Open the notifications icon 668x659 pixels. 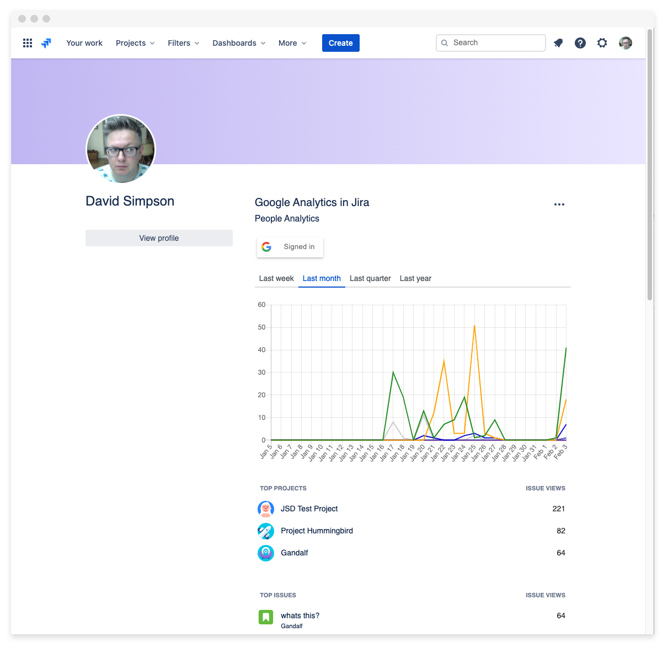(x=558, y=43)
